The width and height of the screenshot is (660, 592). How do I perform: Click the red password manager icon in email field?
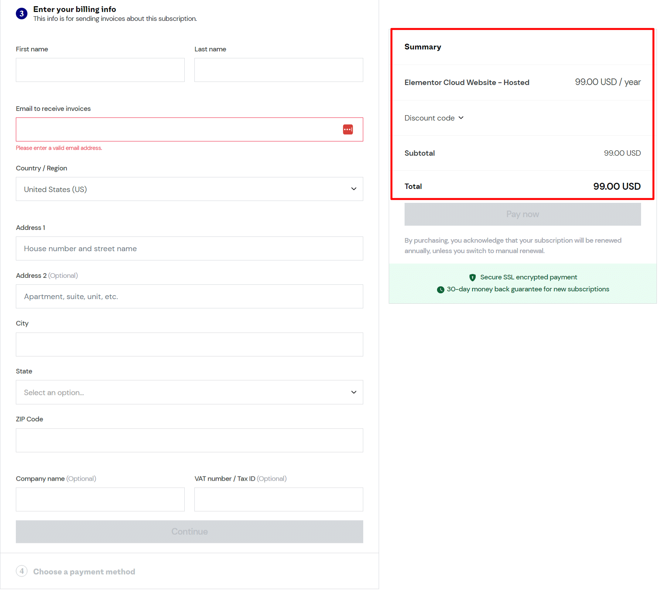[x=348, y=129]
